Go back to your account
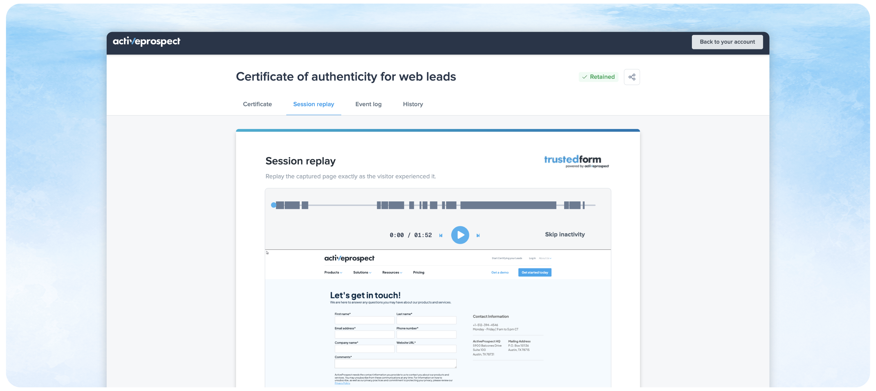Viewport: 876px width, 391px height. click(727, 42)
